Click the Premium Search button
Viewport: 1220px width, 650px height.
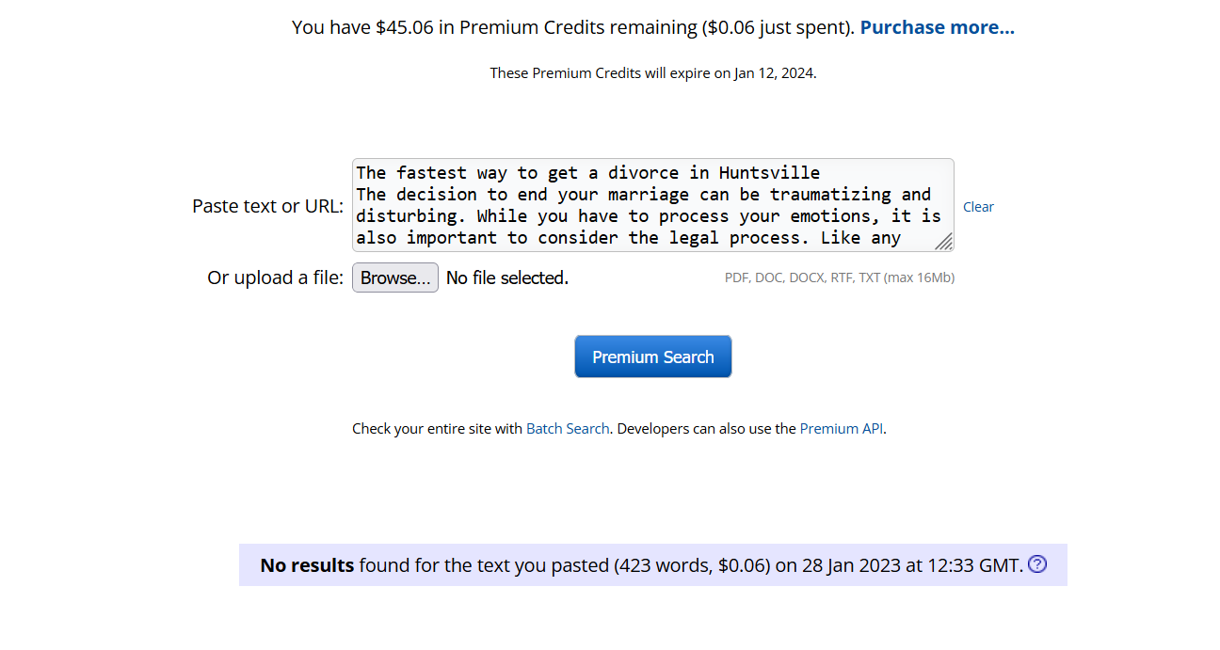[x=652, y=357]
